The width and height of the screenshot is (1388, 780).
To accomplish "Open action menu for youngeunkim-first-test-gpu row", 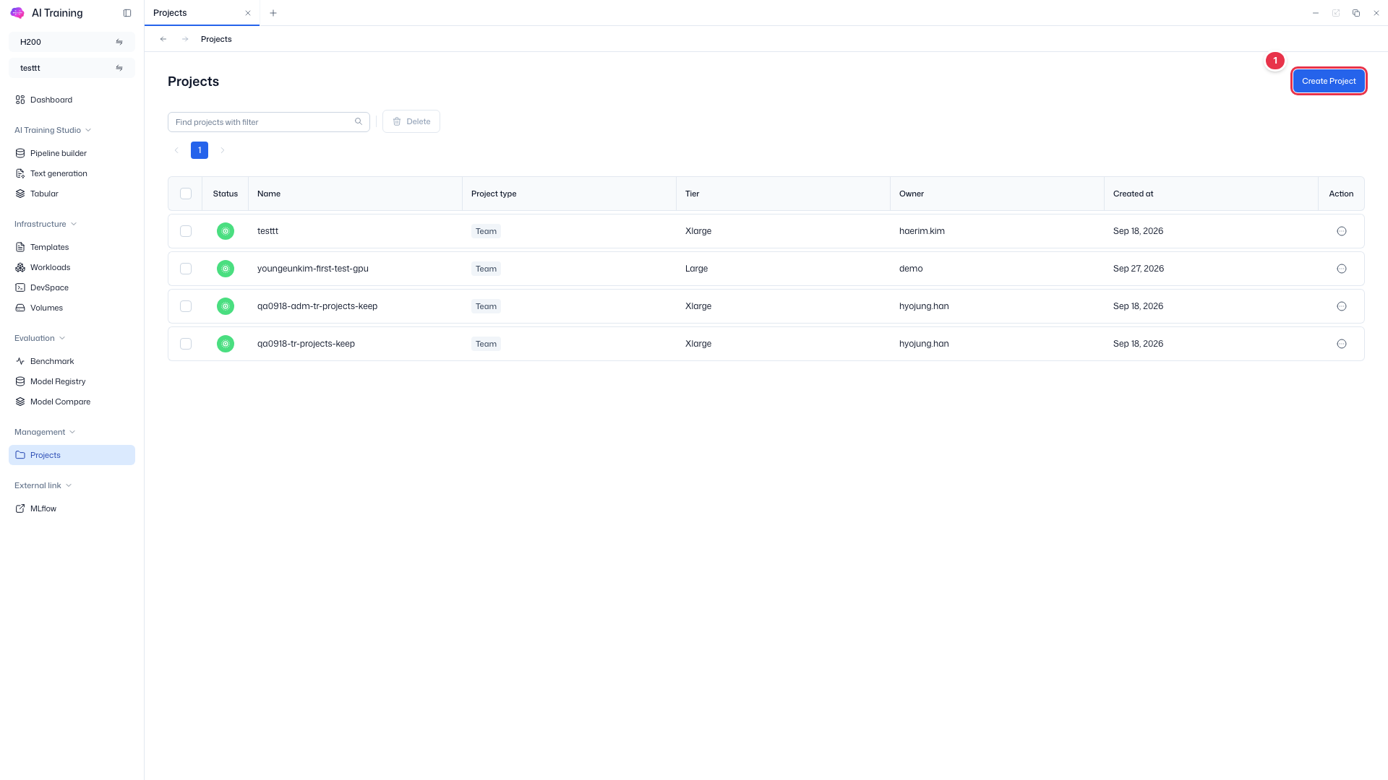I will [x=1342, y=269].
